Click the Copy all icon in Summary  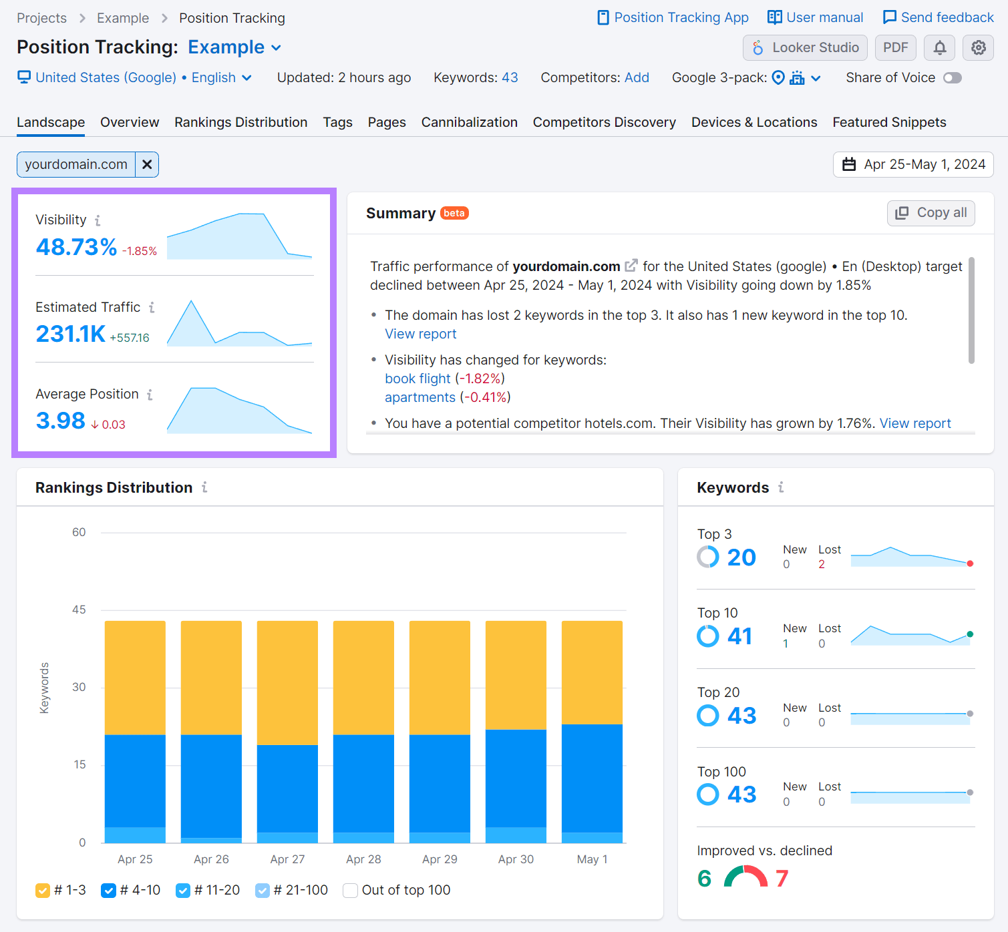[x=901, y=212]
